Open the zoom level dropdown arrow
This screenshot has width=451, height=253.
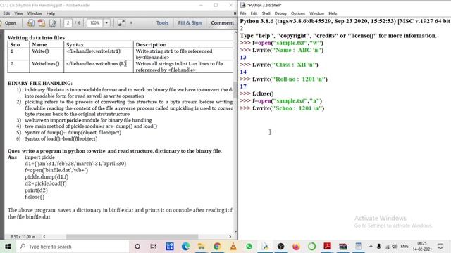click(x=106, y=23)
